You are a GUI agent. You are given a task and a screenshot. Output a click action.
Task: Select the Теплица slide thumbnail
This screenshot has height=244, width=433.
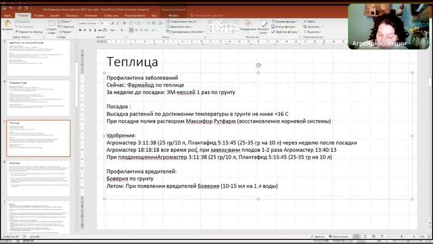pos(39,138)
